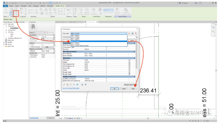Open the Family Types tool in ribbon
This screenshot has height=126, width=218.
pos(16,13)
